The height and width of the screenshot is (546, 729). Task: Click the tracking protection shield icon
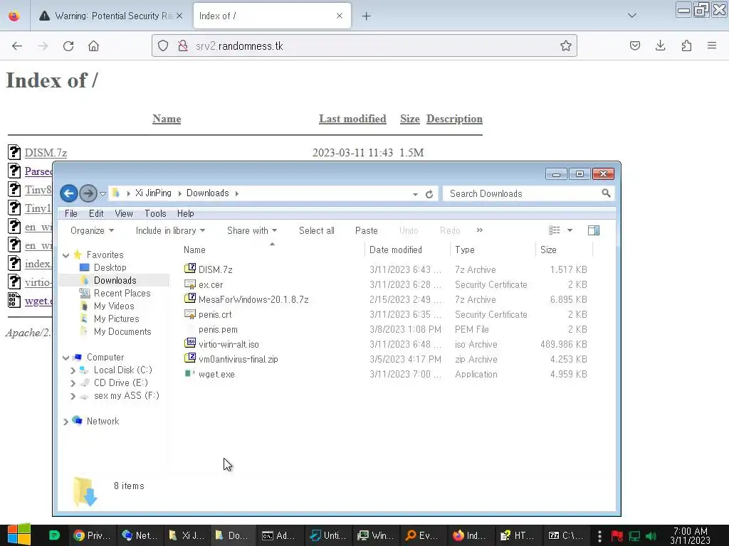pyautogui.click(x=163, y=45)
